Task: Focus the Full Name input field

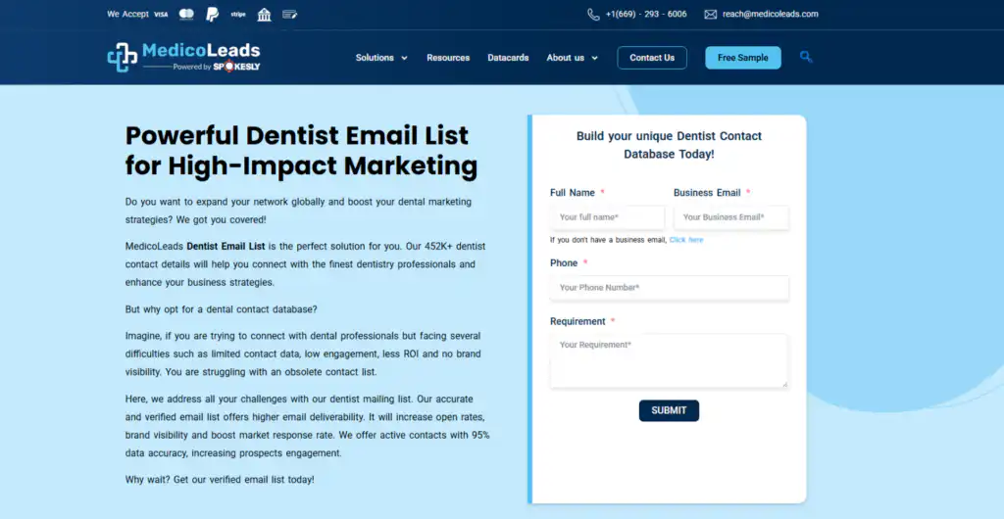Action: tap(607, 217)
